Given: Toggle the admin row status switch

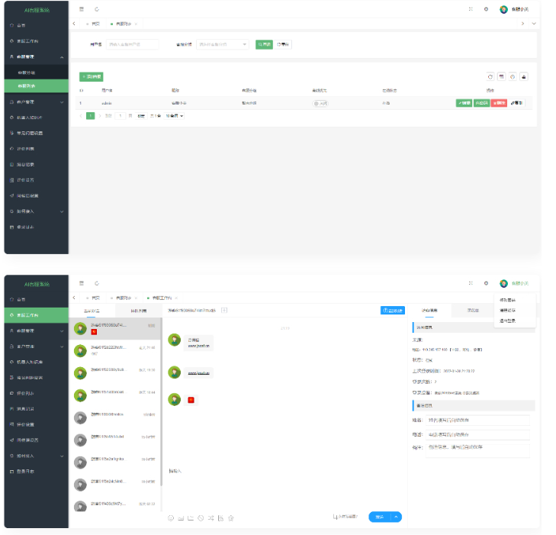Looking at the screenshot, I should click(320, 103).
